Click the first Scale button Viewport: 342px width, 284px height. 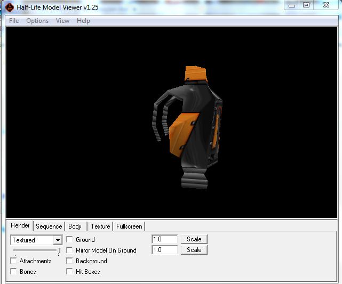tap(194, 239)
